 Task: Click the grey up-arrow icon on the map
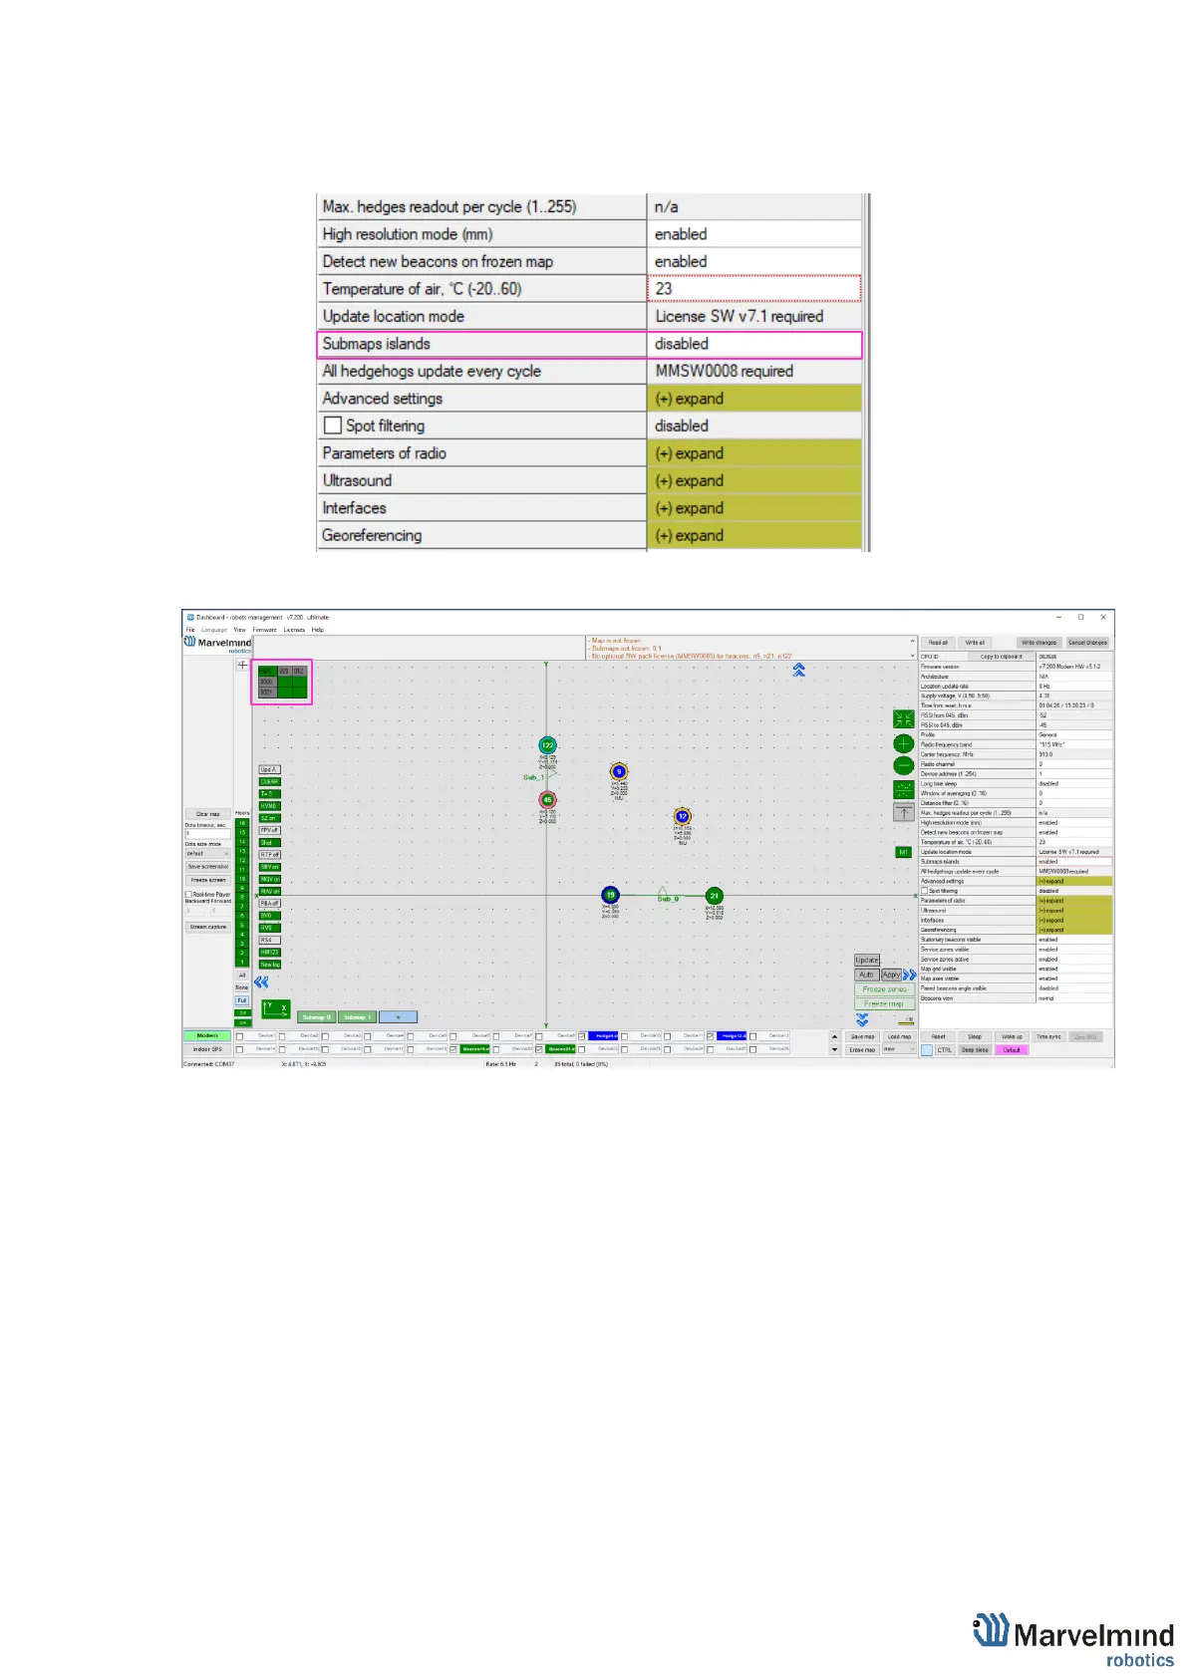click(x=903, y=812)
